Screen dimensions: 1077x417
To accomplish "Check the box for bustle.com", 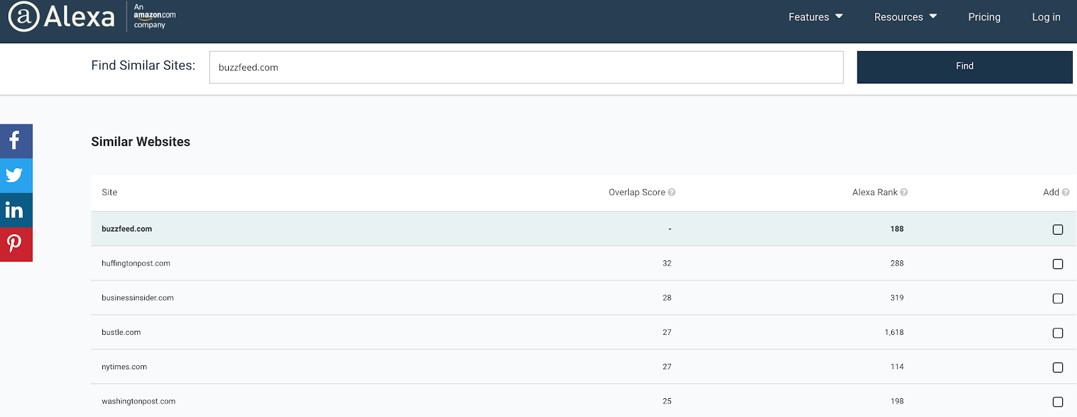I will [x=1057, y=333].
